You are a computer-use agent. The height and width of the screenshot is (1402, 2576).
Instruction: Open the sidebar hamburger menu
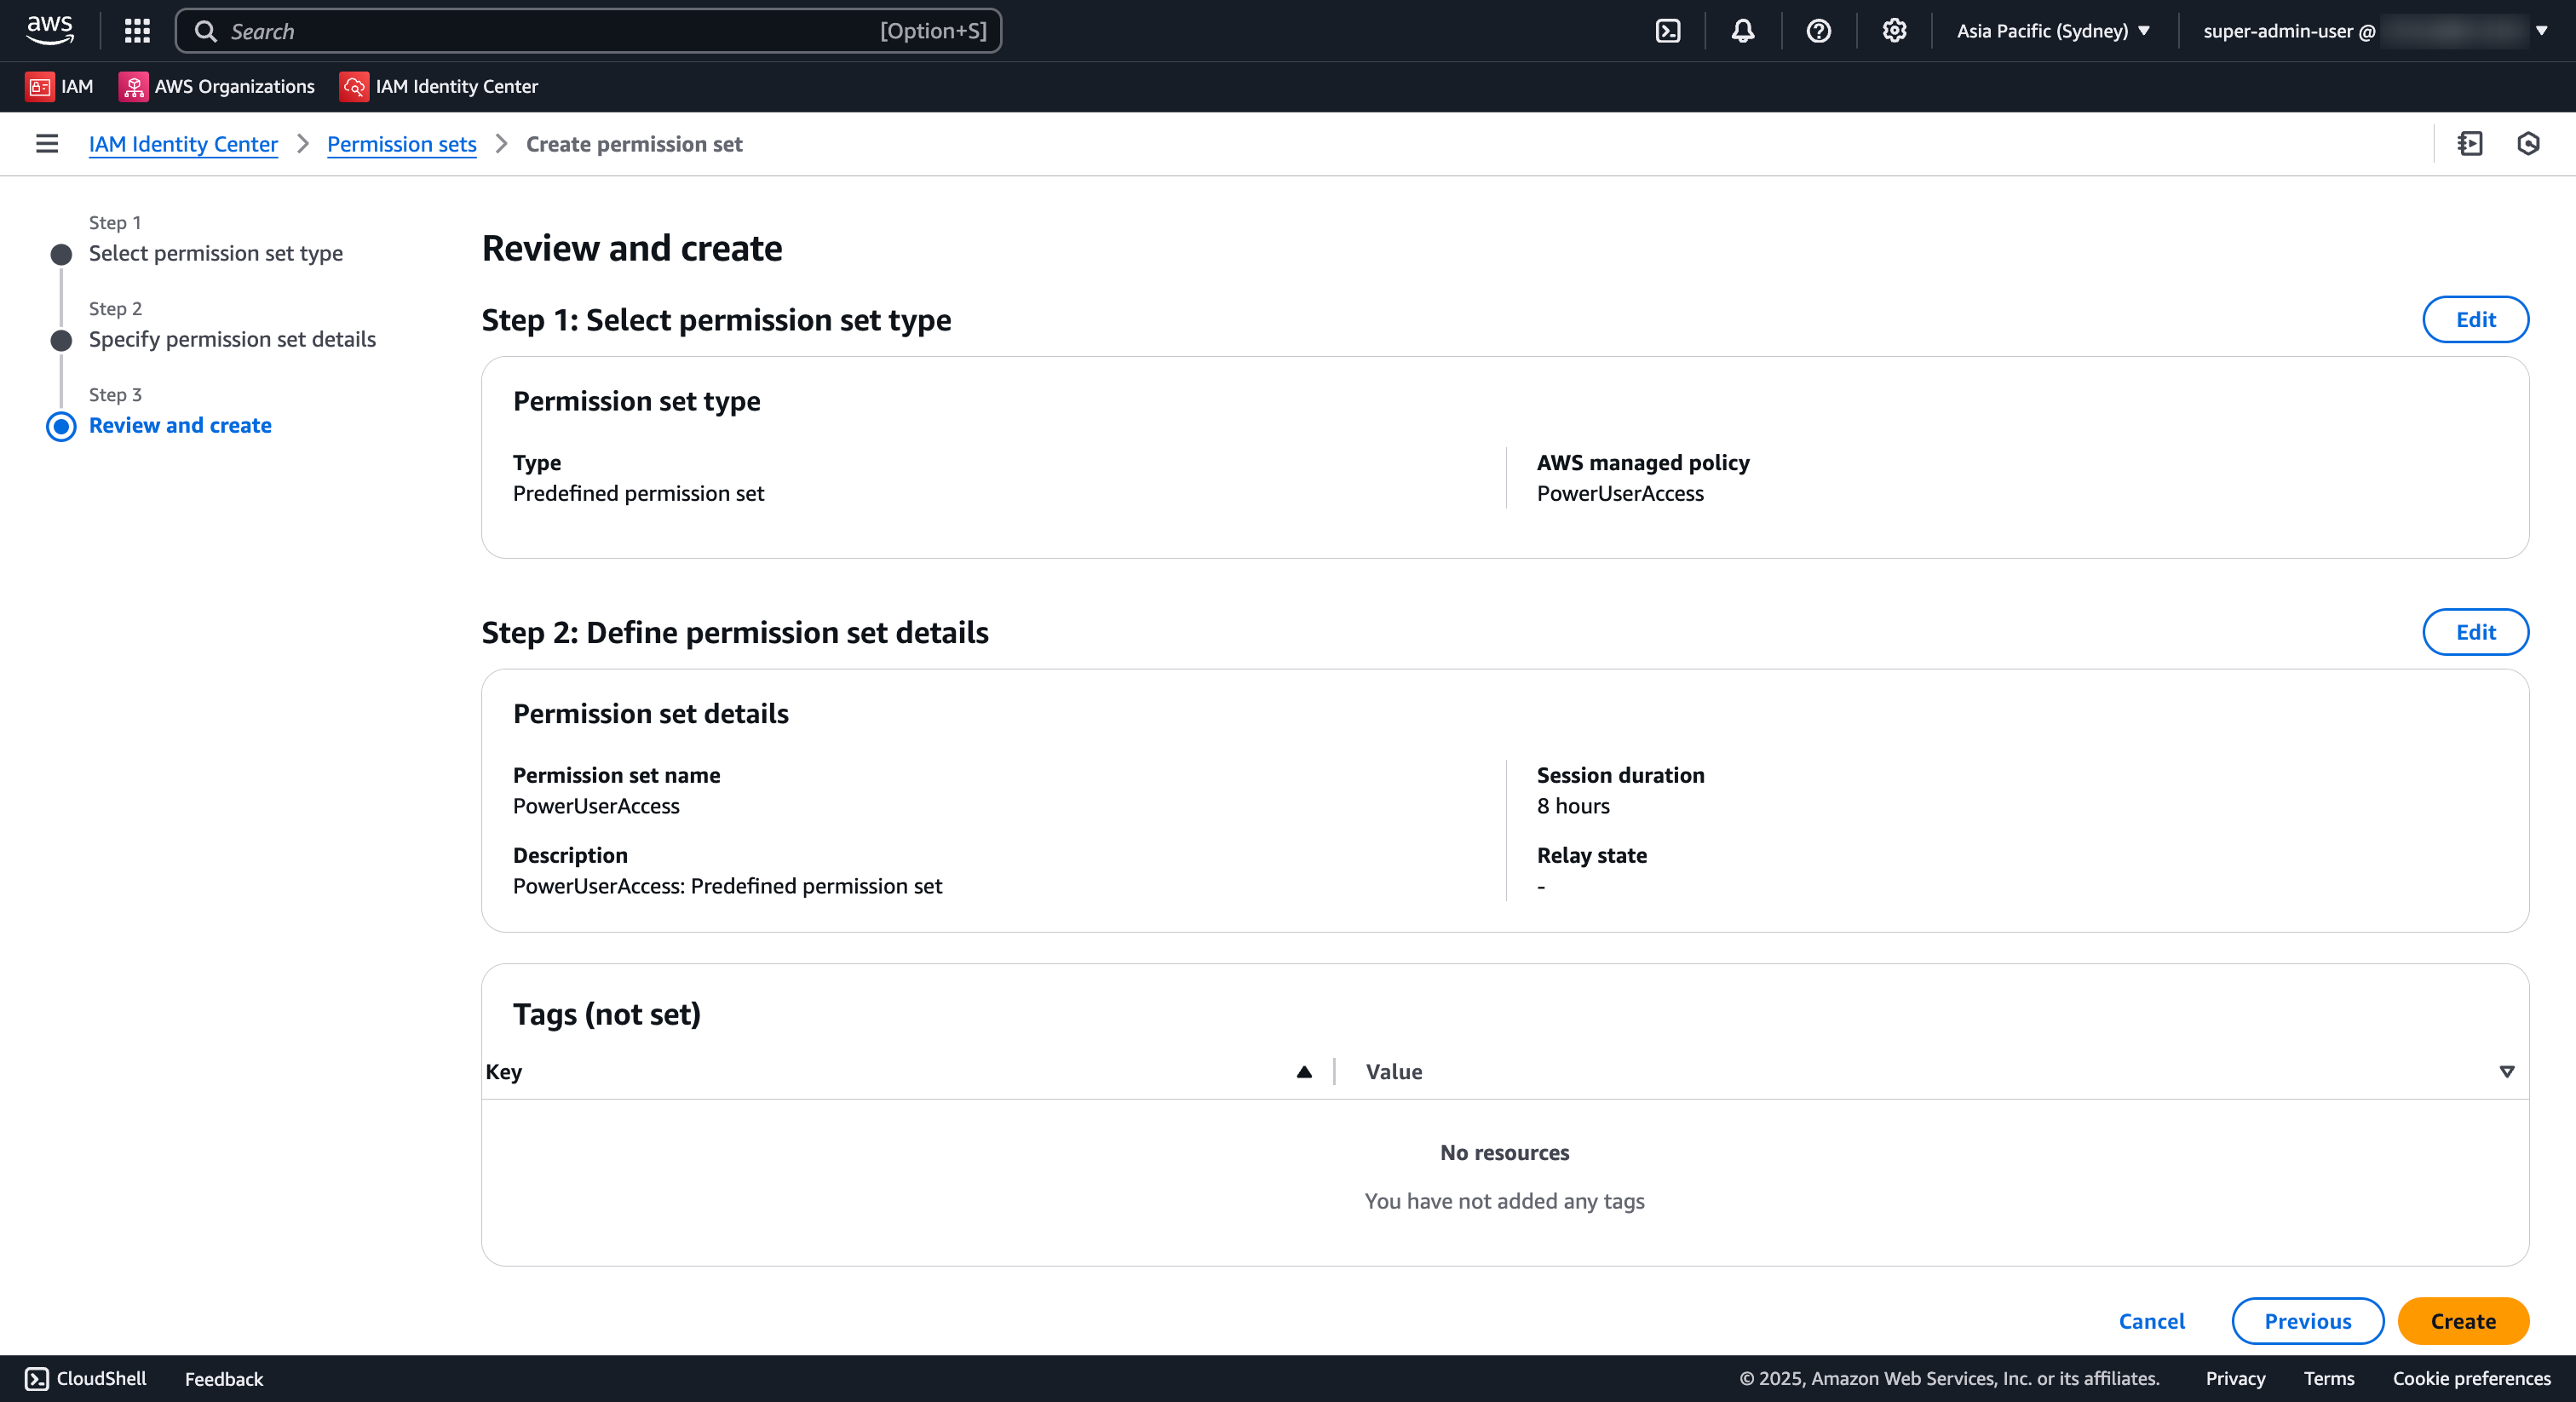(47, 144)
